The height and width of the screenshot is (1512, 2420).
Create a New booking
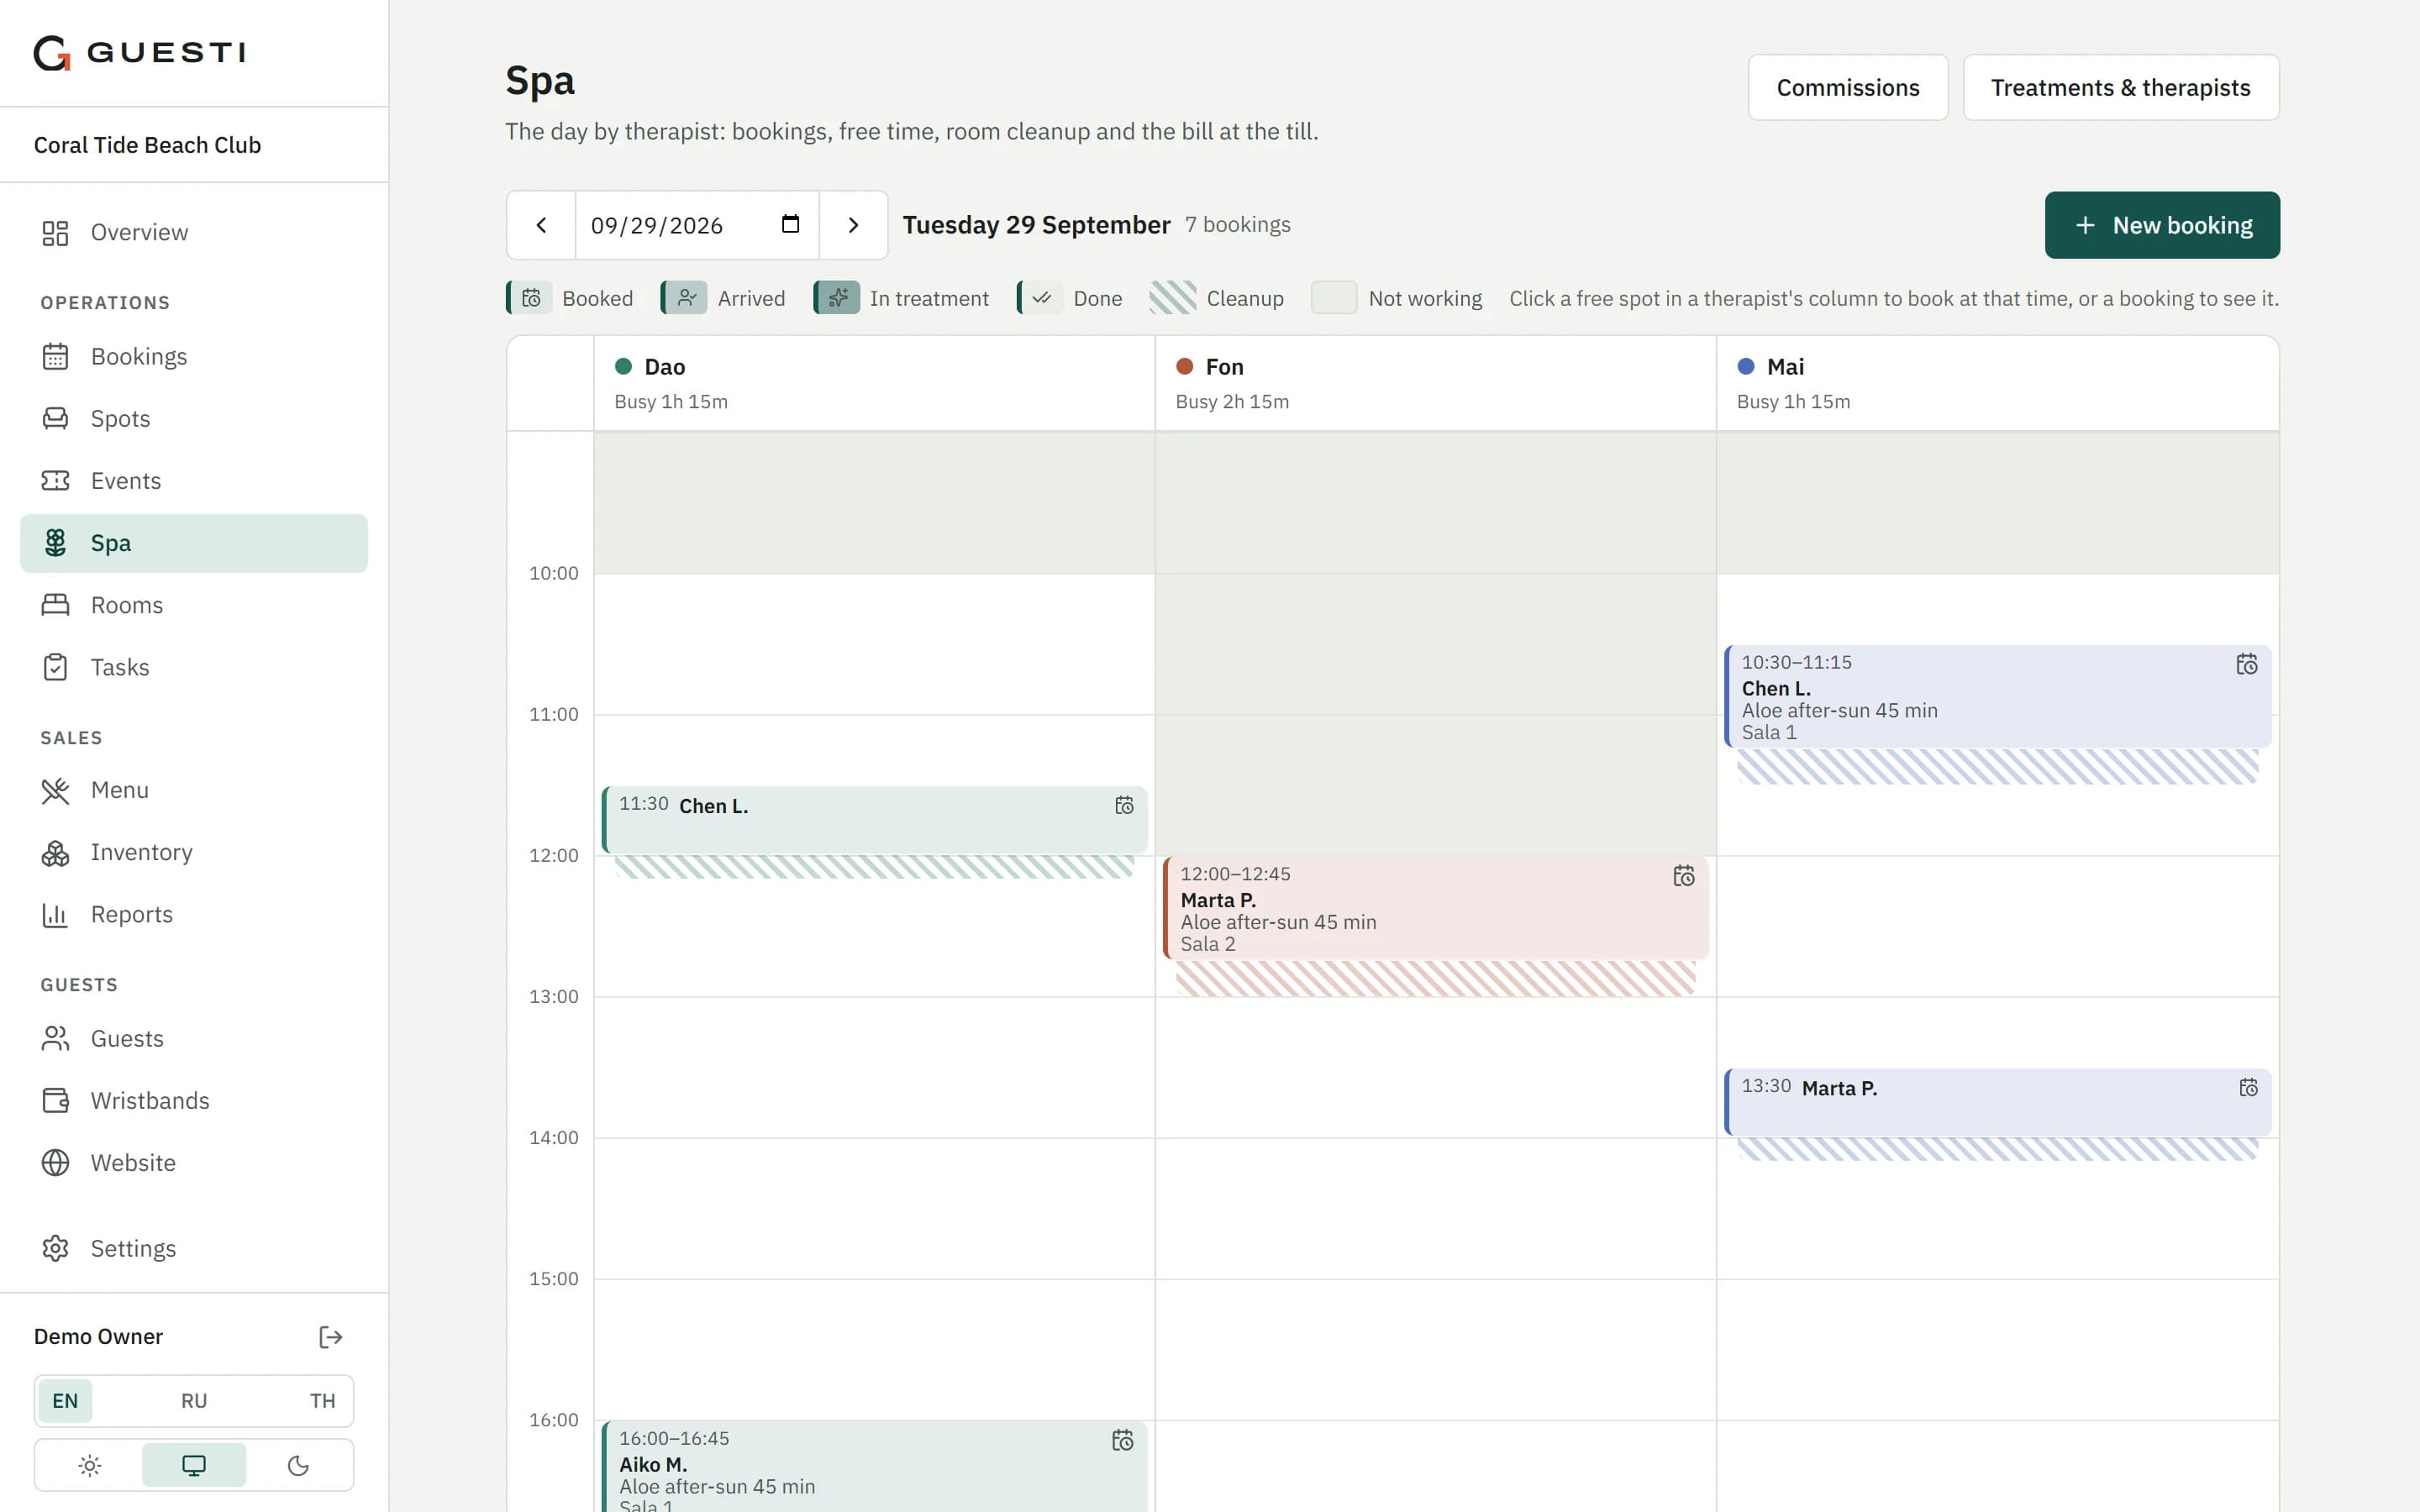[2162, 225]
